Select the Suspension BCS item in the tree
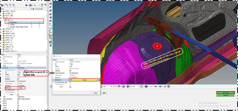Image resolution: width=238 pixels, height=111 pixels. point(13,22)
